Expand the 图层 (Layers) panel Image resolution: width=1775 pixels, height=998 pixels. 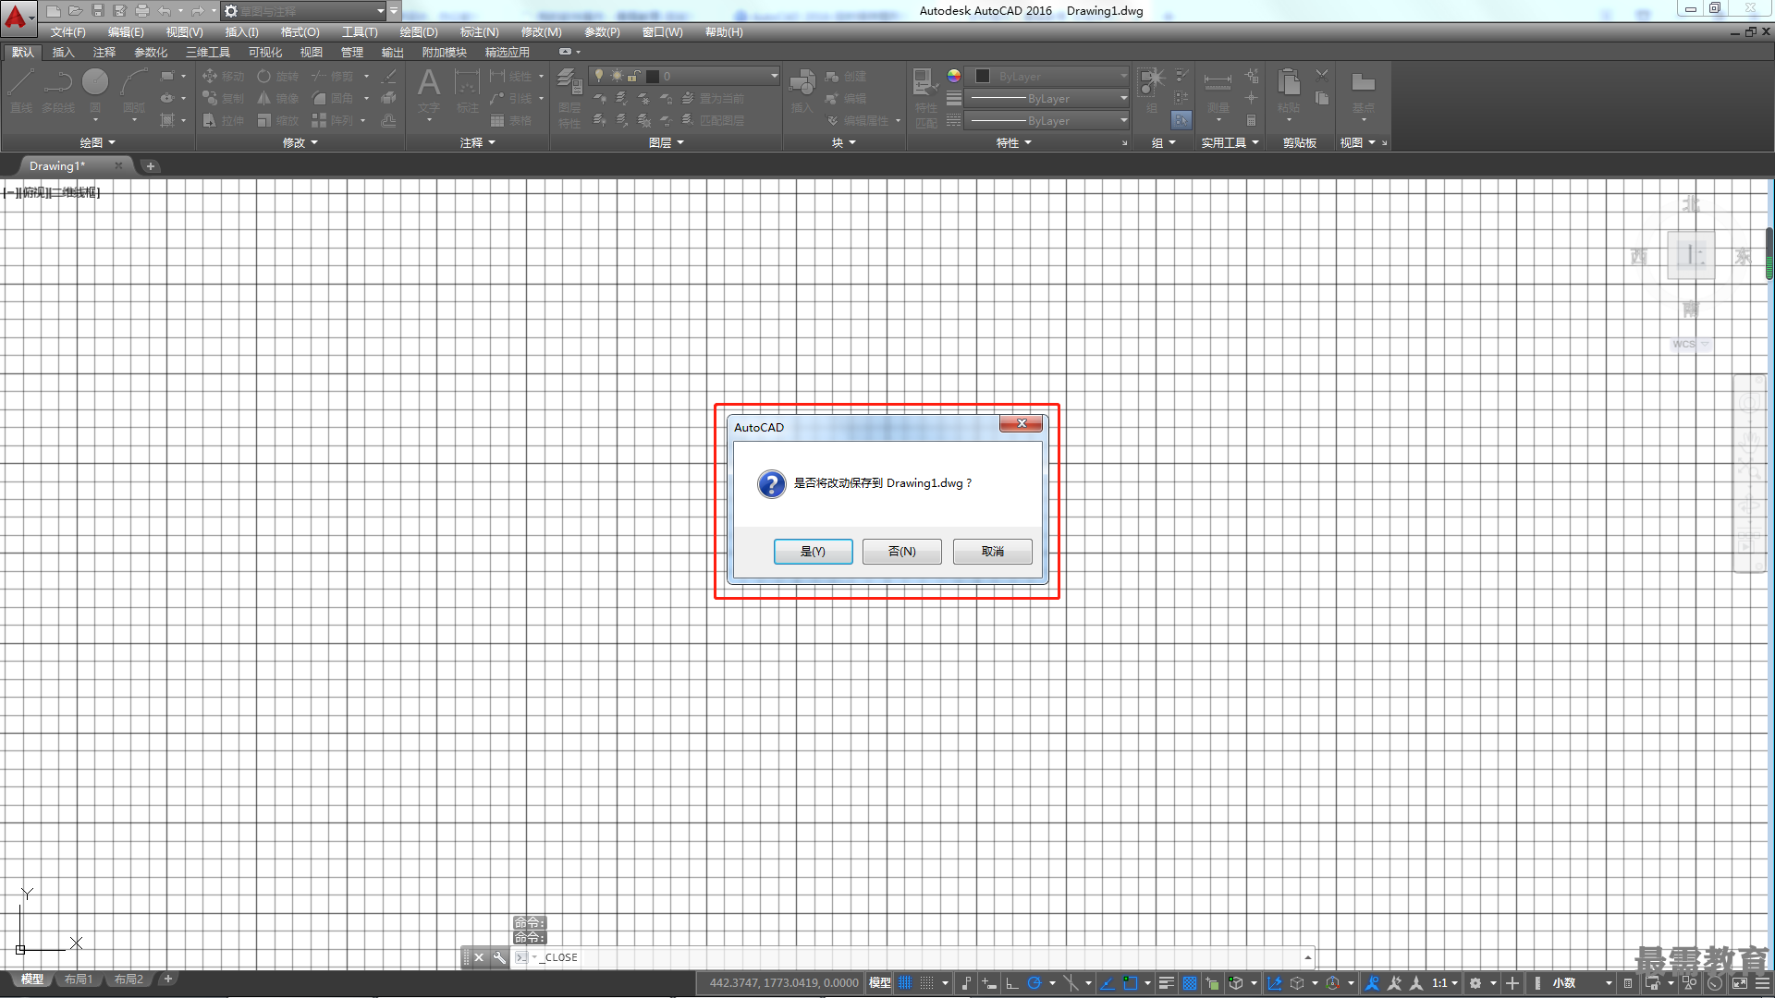click(666, 142)
